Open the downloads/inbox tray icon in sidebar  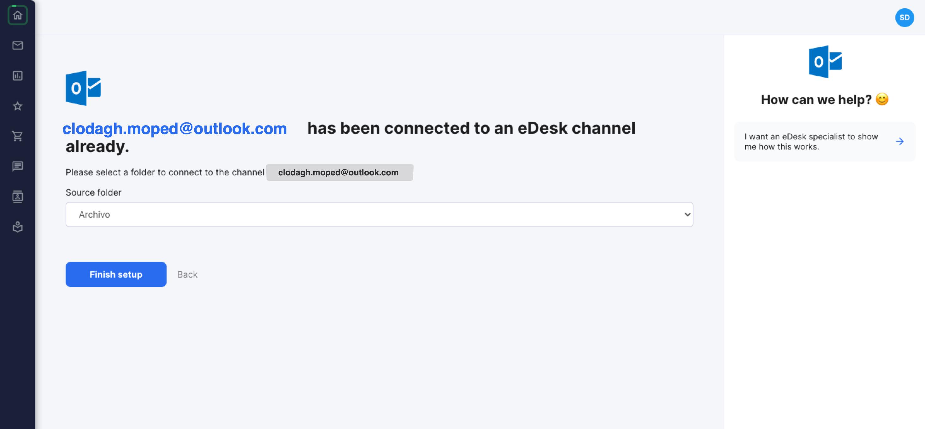pyautogui.click(x=17, y=226)
